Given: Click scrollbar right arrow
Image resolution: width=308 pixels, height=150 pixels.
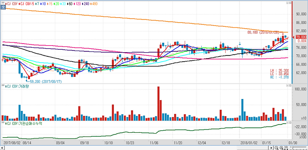Looking at the screenshot, I should pos(271,148).
